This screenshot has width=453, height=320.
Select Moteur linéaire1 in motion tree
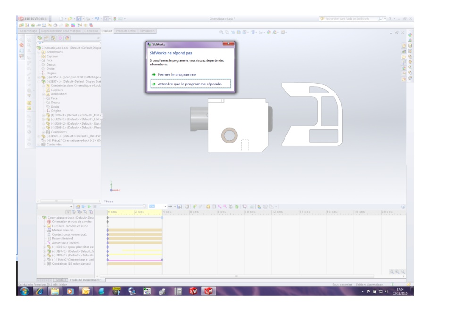(63, 230)
